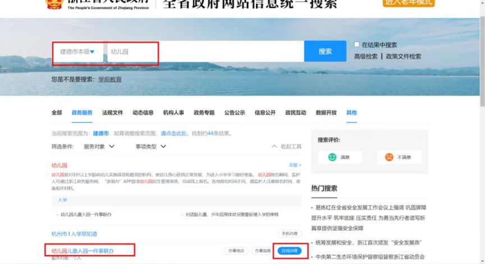This screenshot has height=264, width=485.
Task: Click the blue 在线办理 button
Action: click(289, 251)
